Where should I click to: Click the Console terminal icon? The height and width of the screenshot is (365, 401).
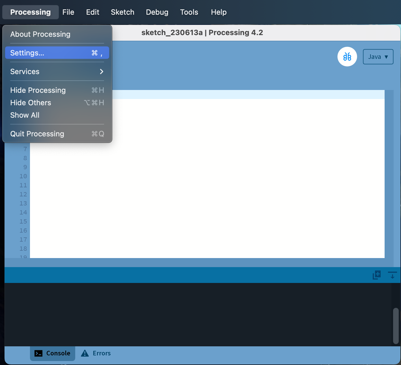click(x=38, y=353)
